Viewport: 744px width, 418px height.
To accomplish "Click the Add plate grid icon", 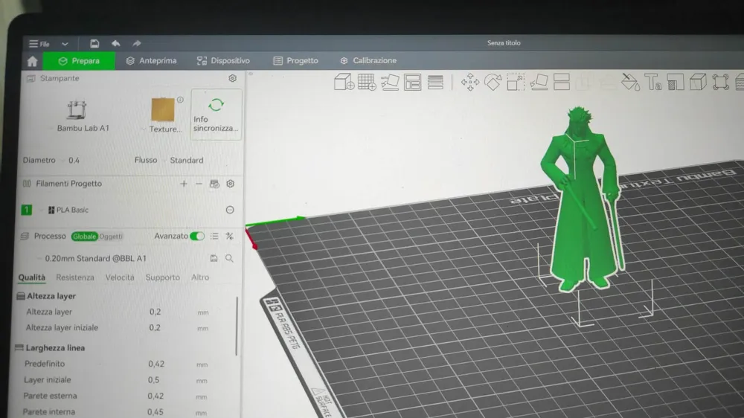I will [367, 82].
